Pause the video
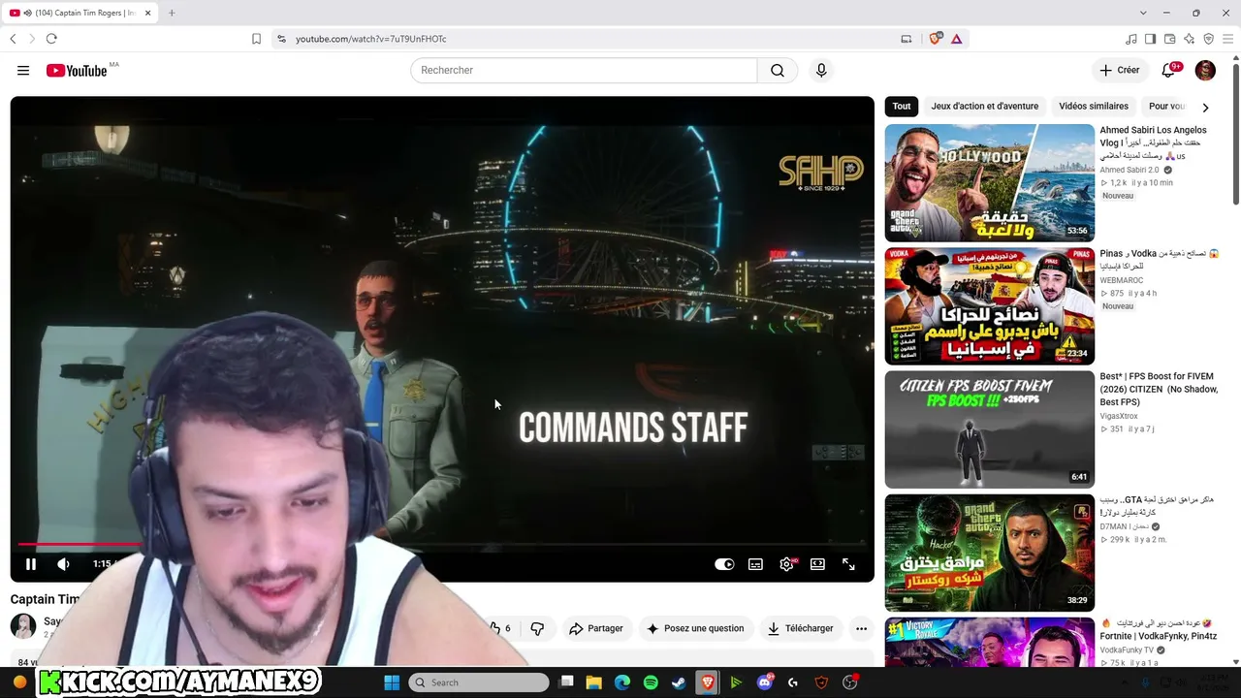 [x=31, y=564]
